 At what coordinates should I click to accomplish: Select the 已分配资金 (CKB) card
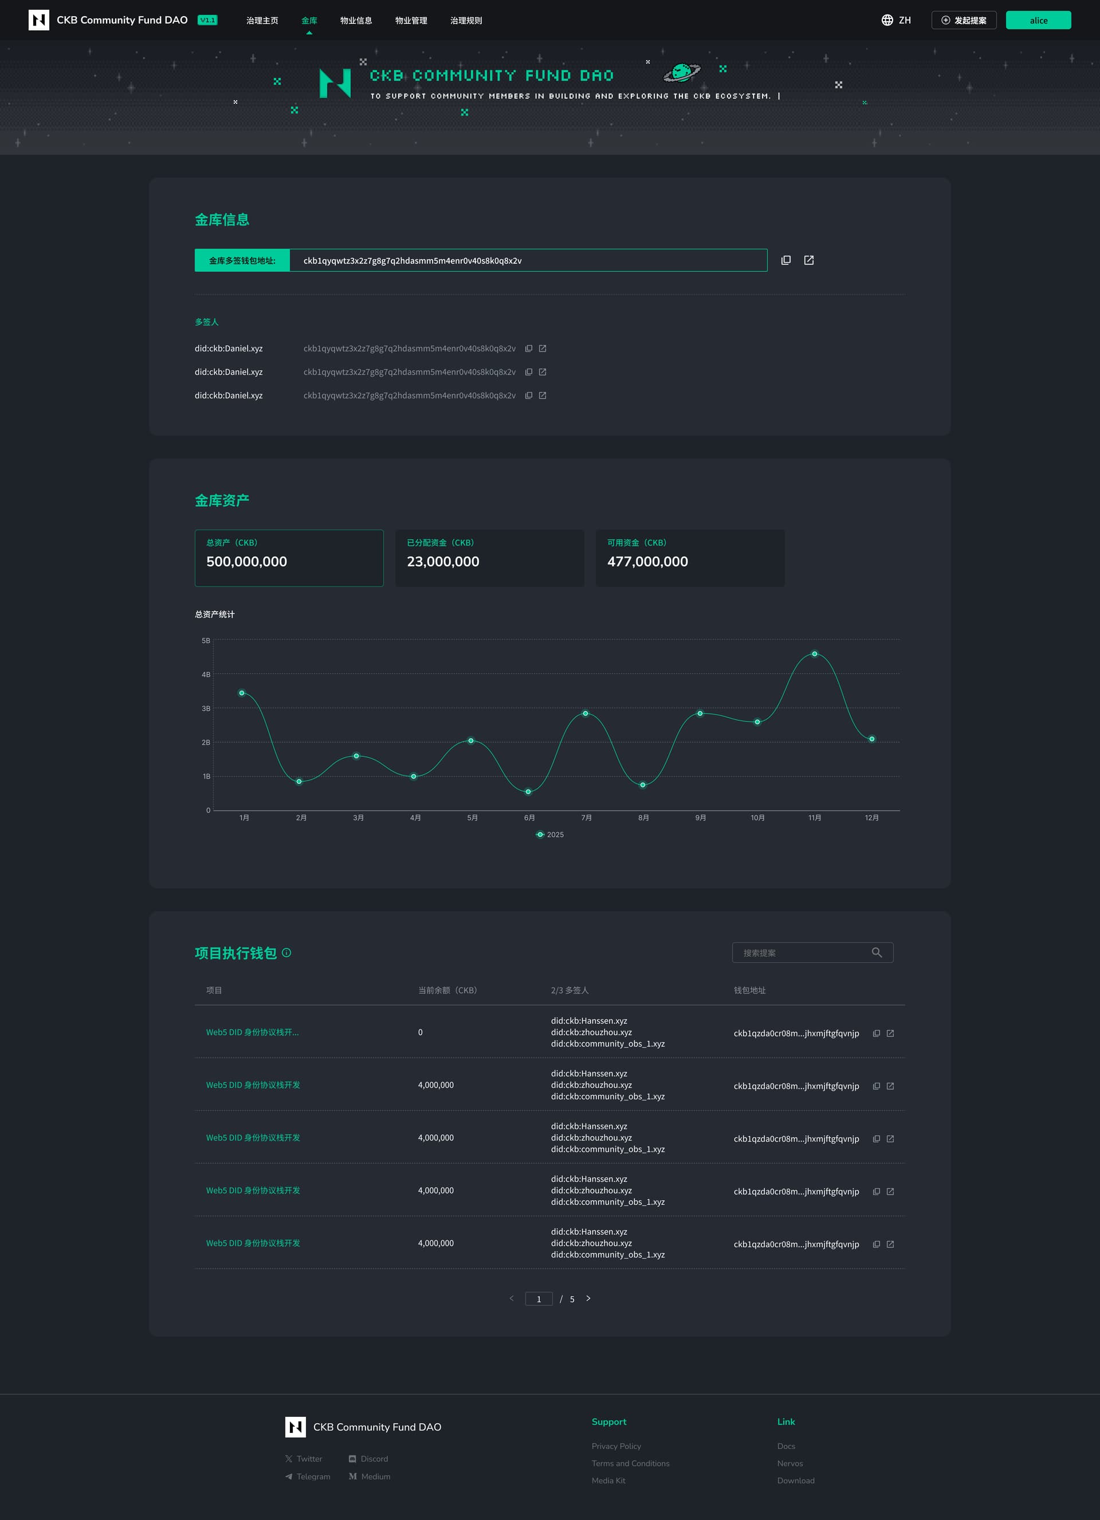coord(489,558)
